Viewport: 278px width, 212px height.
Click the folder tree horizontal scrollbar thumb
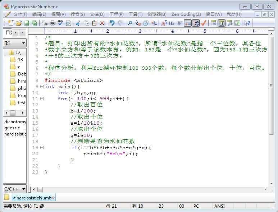[13, 113]
